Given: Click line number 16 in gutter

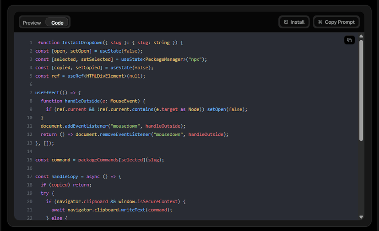Looking at the screenshot, I should point(29,168).
